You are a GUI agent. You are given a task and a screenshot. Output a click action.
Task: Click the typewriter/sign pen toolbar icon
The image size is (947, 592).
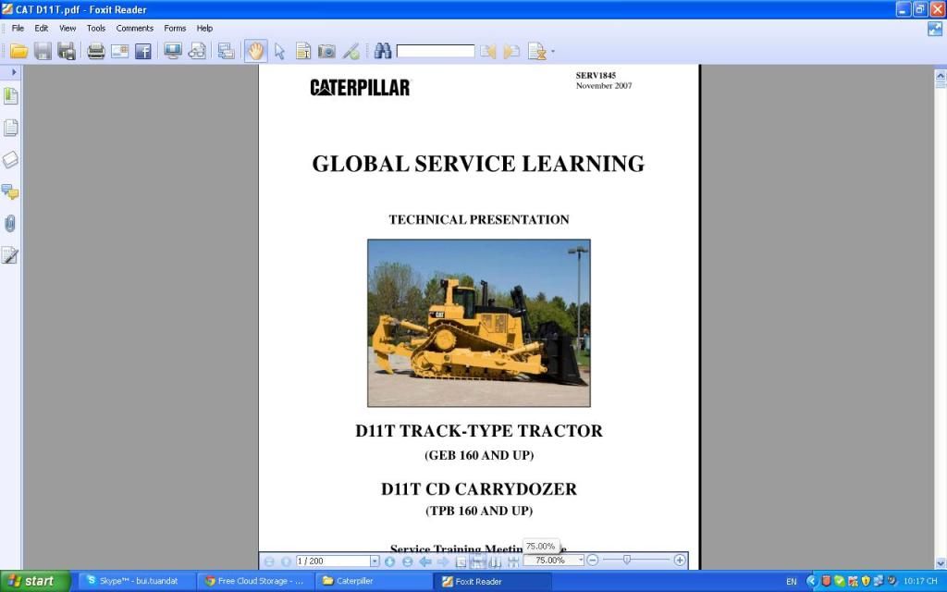[x=351, y=52]
